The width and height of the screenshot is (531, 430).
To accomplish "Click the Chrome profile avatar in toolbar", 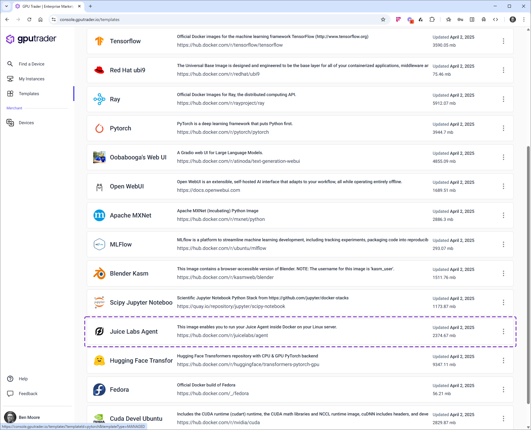I will (x=513, y=19).
